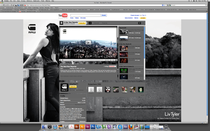This screenshot has width=210, height=131.
Task: Select the All tab in channel bar
Action: [x=90, y=23]
